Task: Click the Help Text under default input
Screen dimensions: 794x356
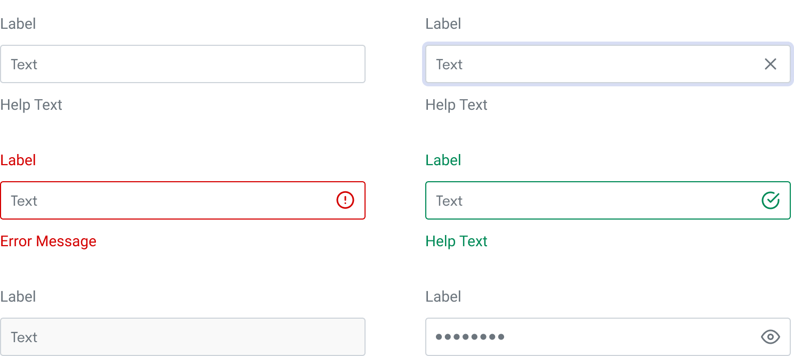Action: point(31,105)
